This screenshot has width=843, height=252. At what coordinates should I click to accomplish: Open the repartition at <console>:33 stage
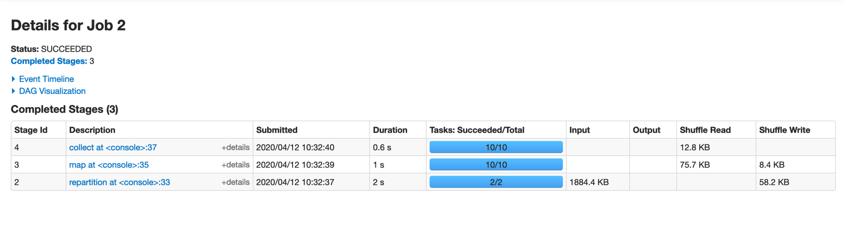(119, 182)
